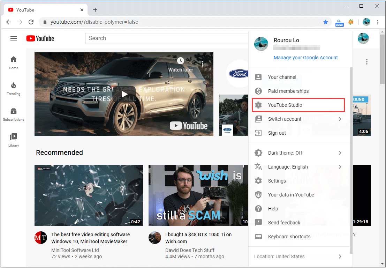Click the page vertical scrollbar thumb
Viewport: 386px width, 268px height.
pos(382,59)
